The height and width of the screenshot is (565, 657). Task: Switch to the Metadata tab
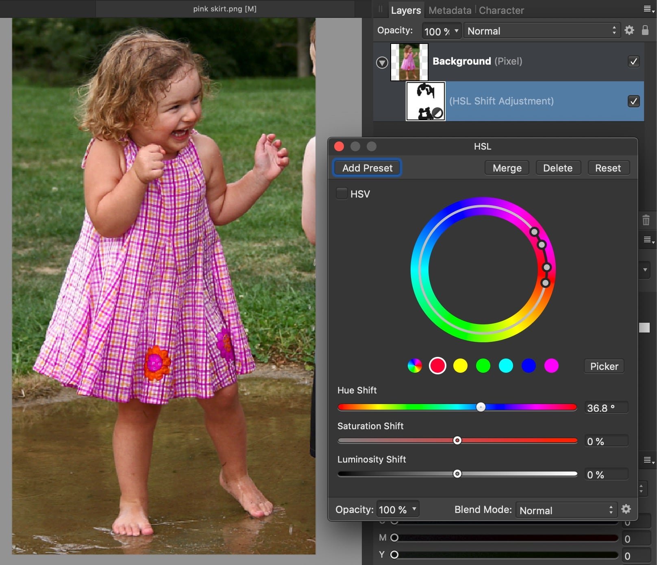450,10
